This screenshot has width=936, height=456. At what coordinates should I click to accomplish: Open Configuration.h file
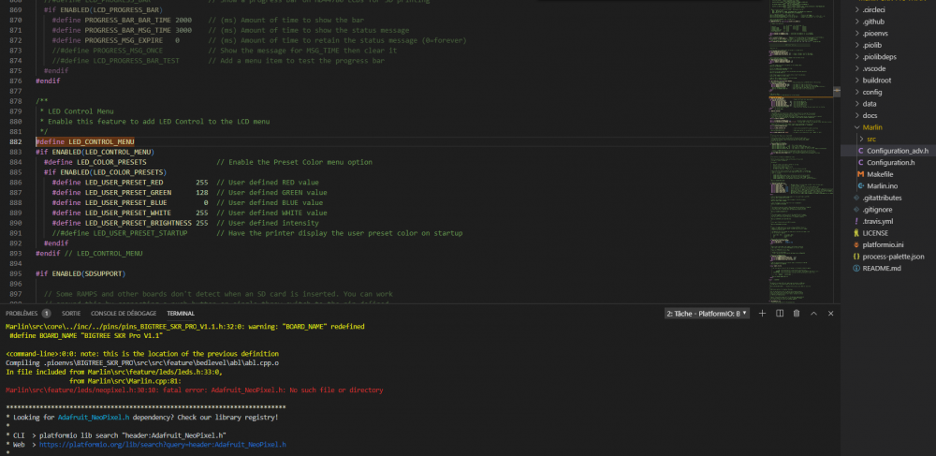click(x=890, y=162)
